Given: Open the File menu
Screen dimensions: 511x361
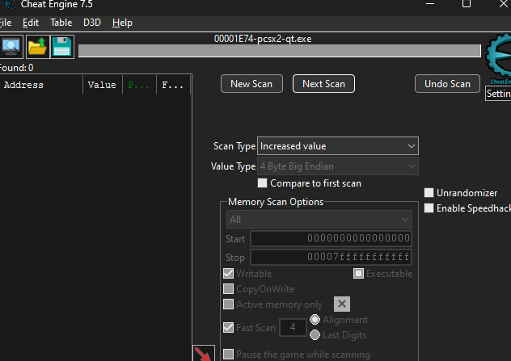Looking at the screenshot, I should click(6, 23).
